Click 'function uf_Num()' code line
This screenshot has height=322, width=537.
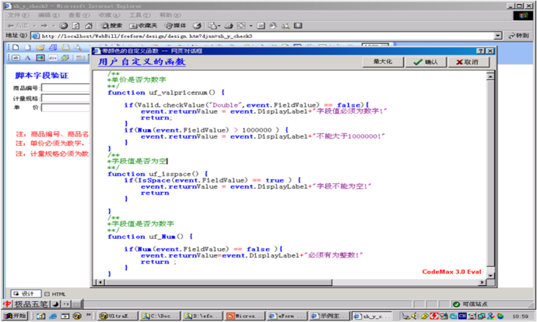pos(150,237)
